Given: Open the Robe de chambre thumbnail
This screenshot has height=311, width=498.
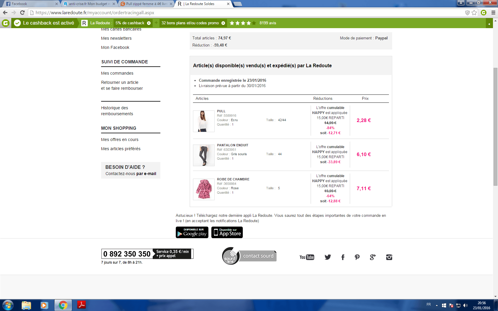Looking at the screenshot, I should [204, 189].
